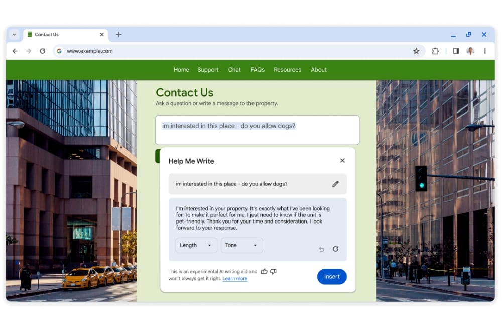This screenshot has width=503, height=332.
Task: Regenerate the suggestion with refresh icon
Action: coord(335,249)
